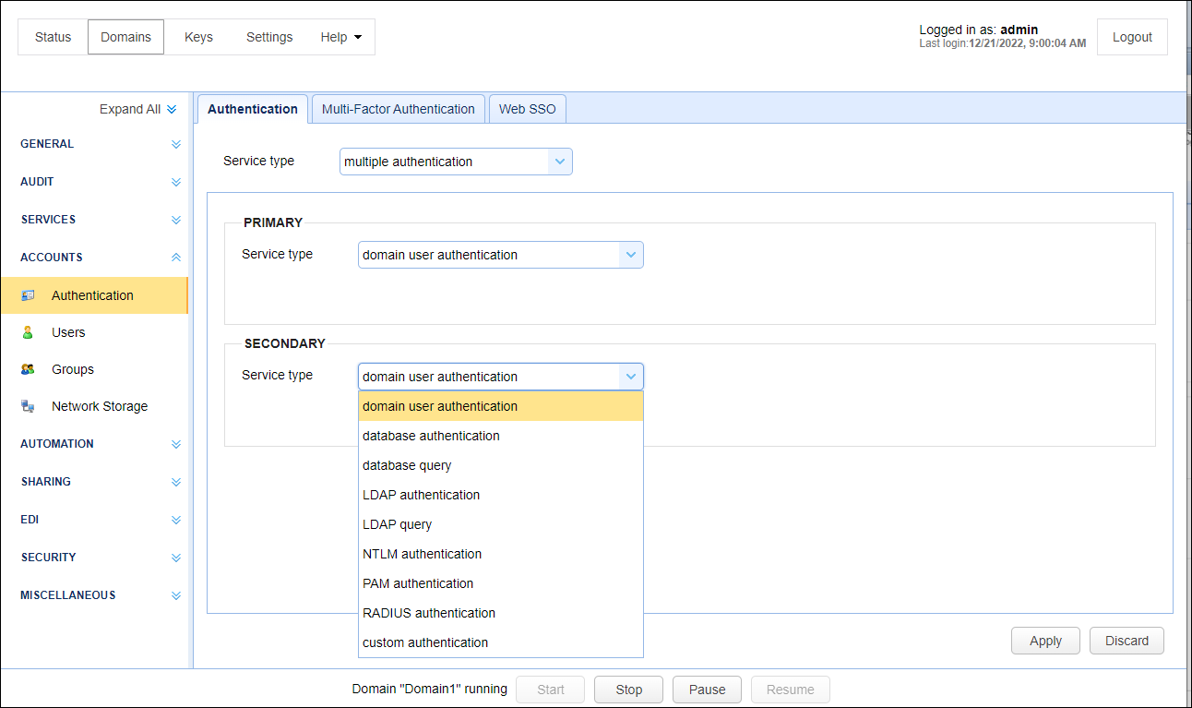Image resolution: width=1192 pixels, height=708 pixels.
Task: Open Network Storage in the sidebar
Action: 94,406
